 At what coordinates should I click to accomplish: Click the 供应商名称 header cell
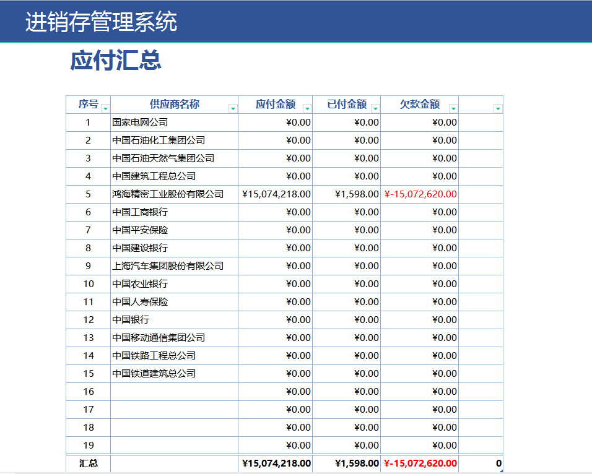click(175, 105)
